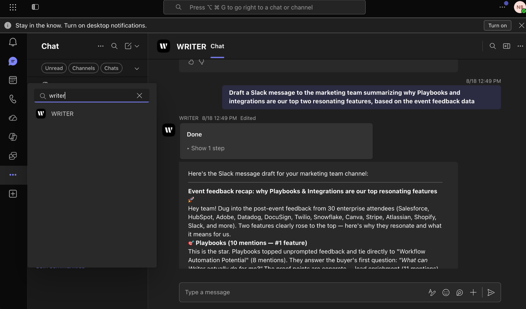
Task: Focus the top search bar
Action: coord(264,7)
